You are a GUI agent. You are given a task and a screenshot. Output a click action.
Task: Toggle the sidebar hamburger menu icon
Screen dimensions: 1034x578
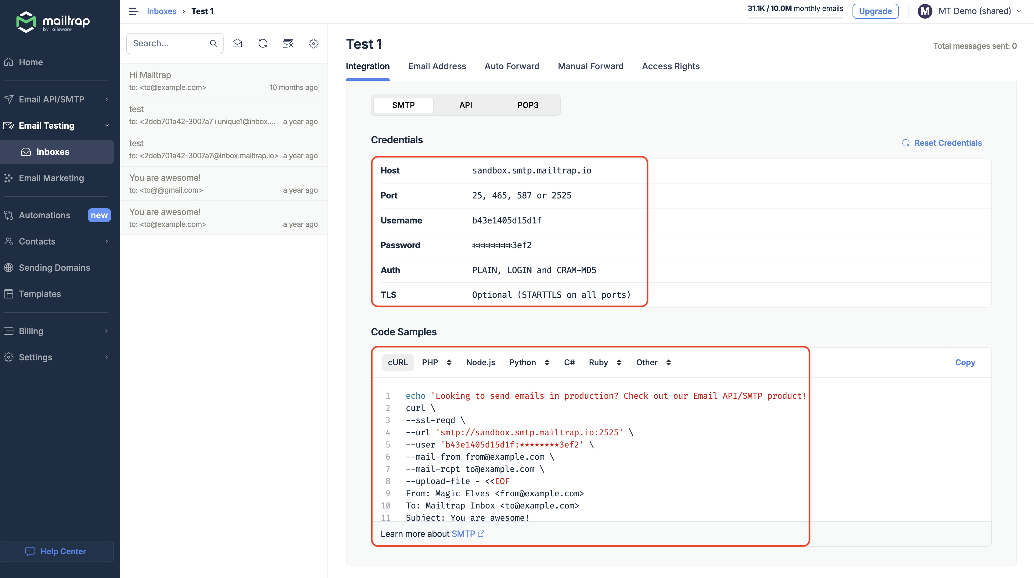(133, 11)
